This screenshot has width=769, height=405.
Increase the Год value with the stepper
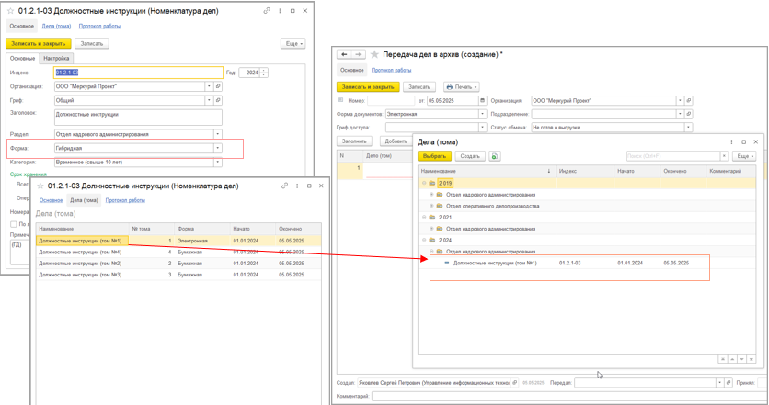pyautogui.click(x=264, y=70)
